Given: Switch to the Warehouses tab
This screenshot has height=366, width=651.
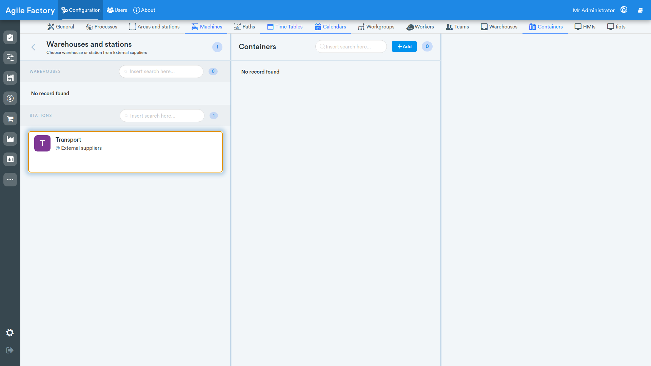Looking at the screenshot, I should pyautogui.click(x=499, y=27).
